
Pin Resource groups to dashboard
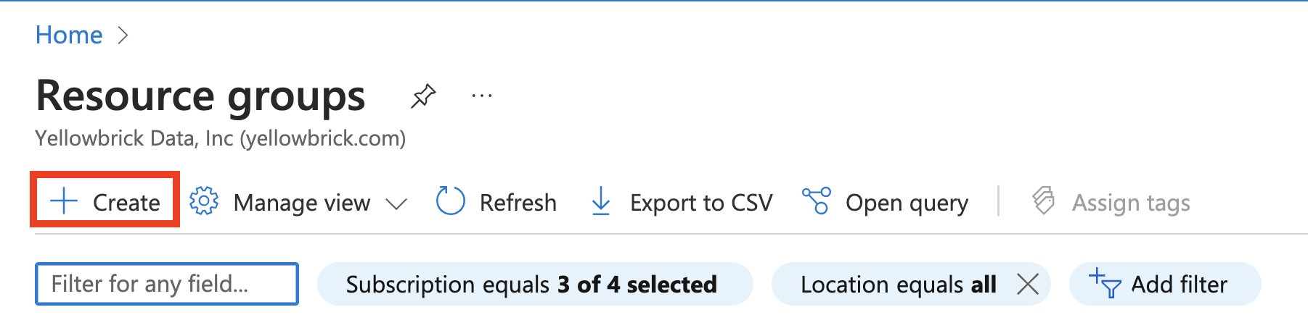click(x=422, y=96)
